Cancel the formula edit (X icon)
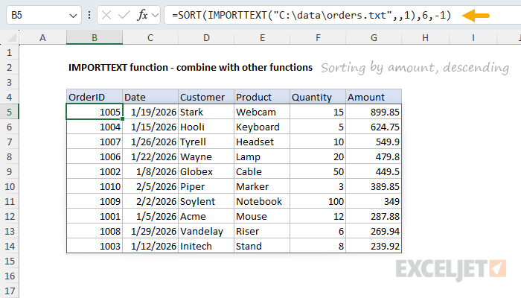 pyautogui.click(x=106, y=16)
